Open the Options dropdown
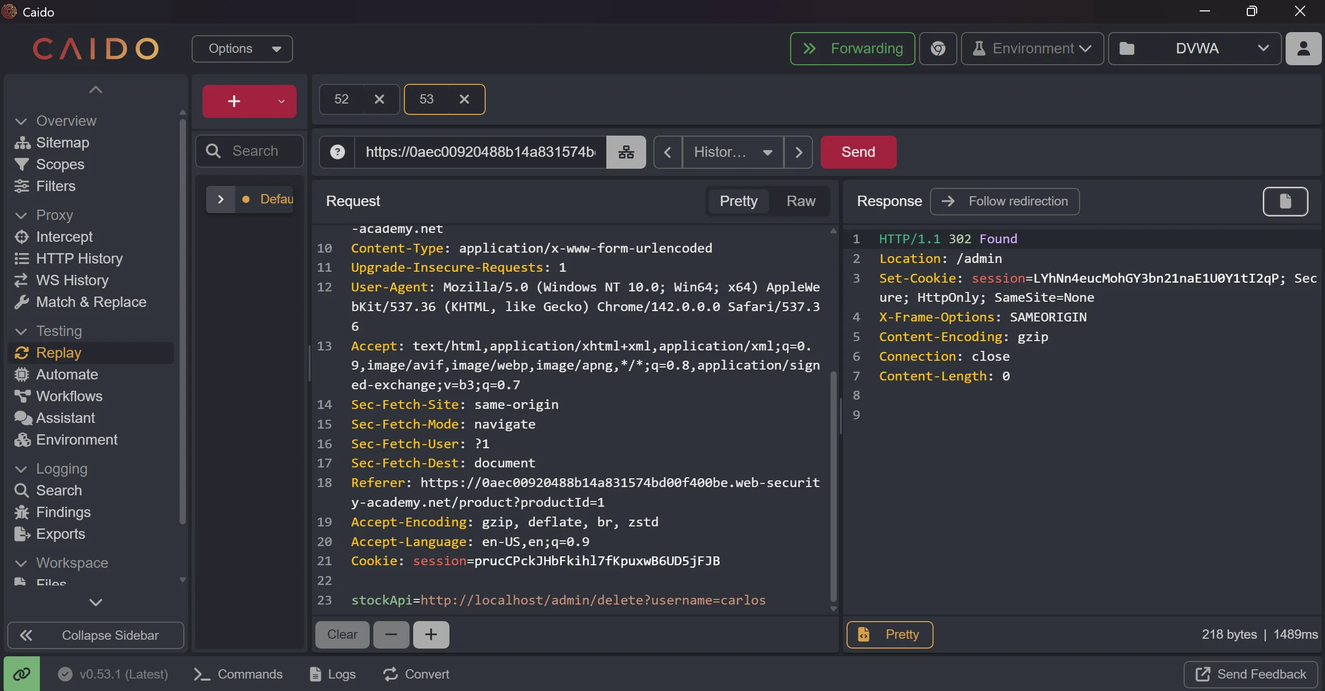Image resolution: width=1325 pixels, height=691 pixels. coord(242,49)
